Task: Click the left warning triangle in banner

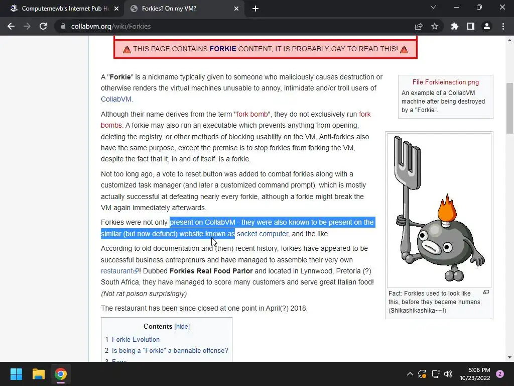Action: click(127, 50)
